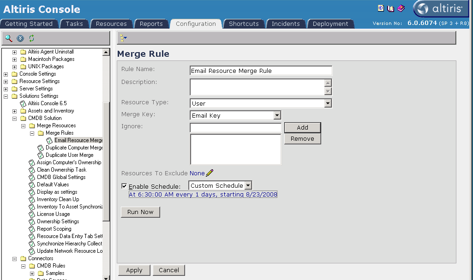
Task: Click the purple help book icon
Action: tap(401, 8)
